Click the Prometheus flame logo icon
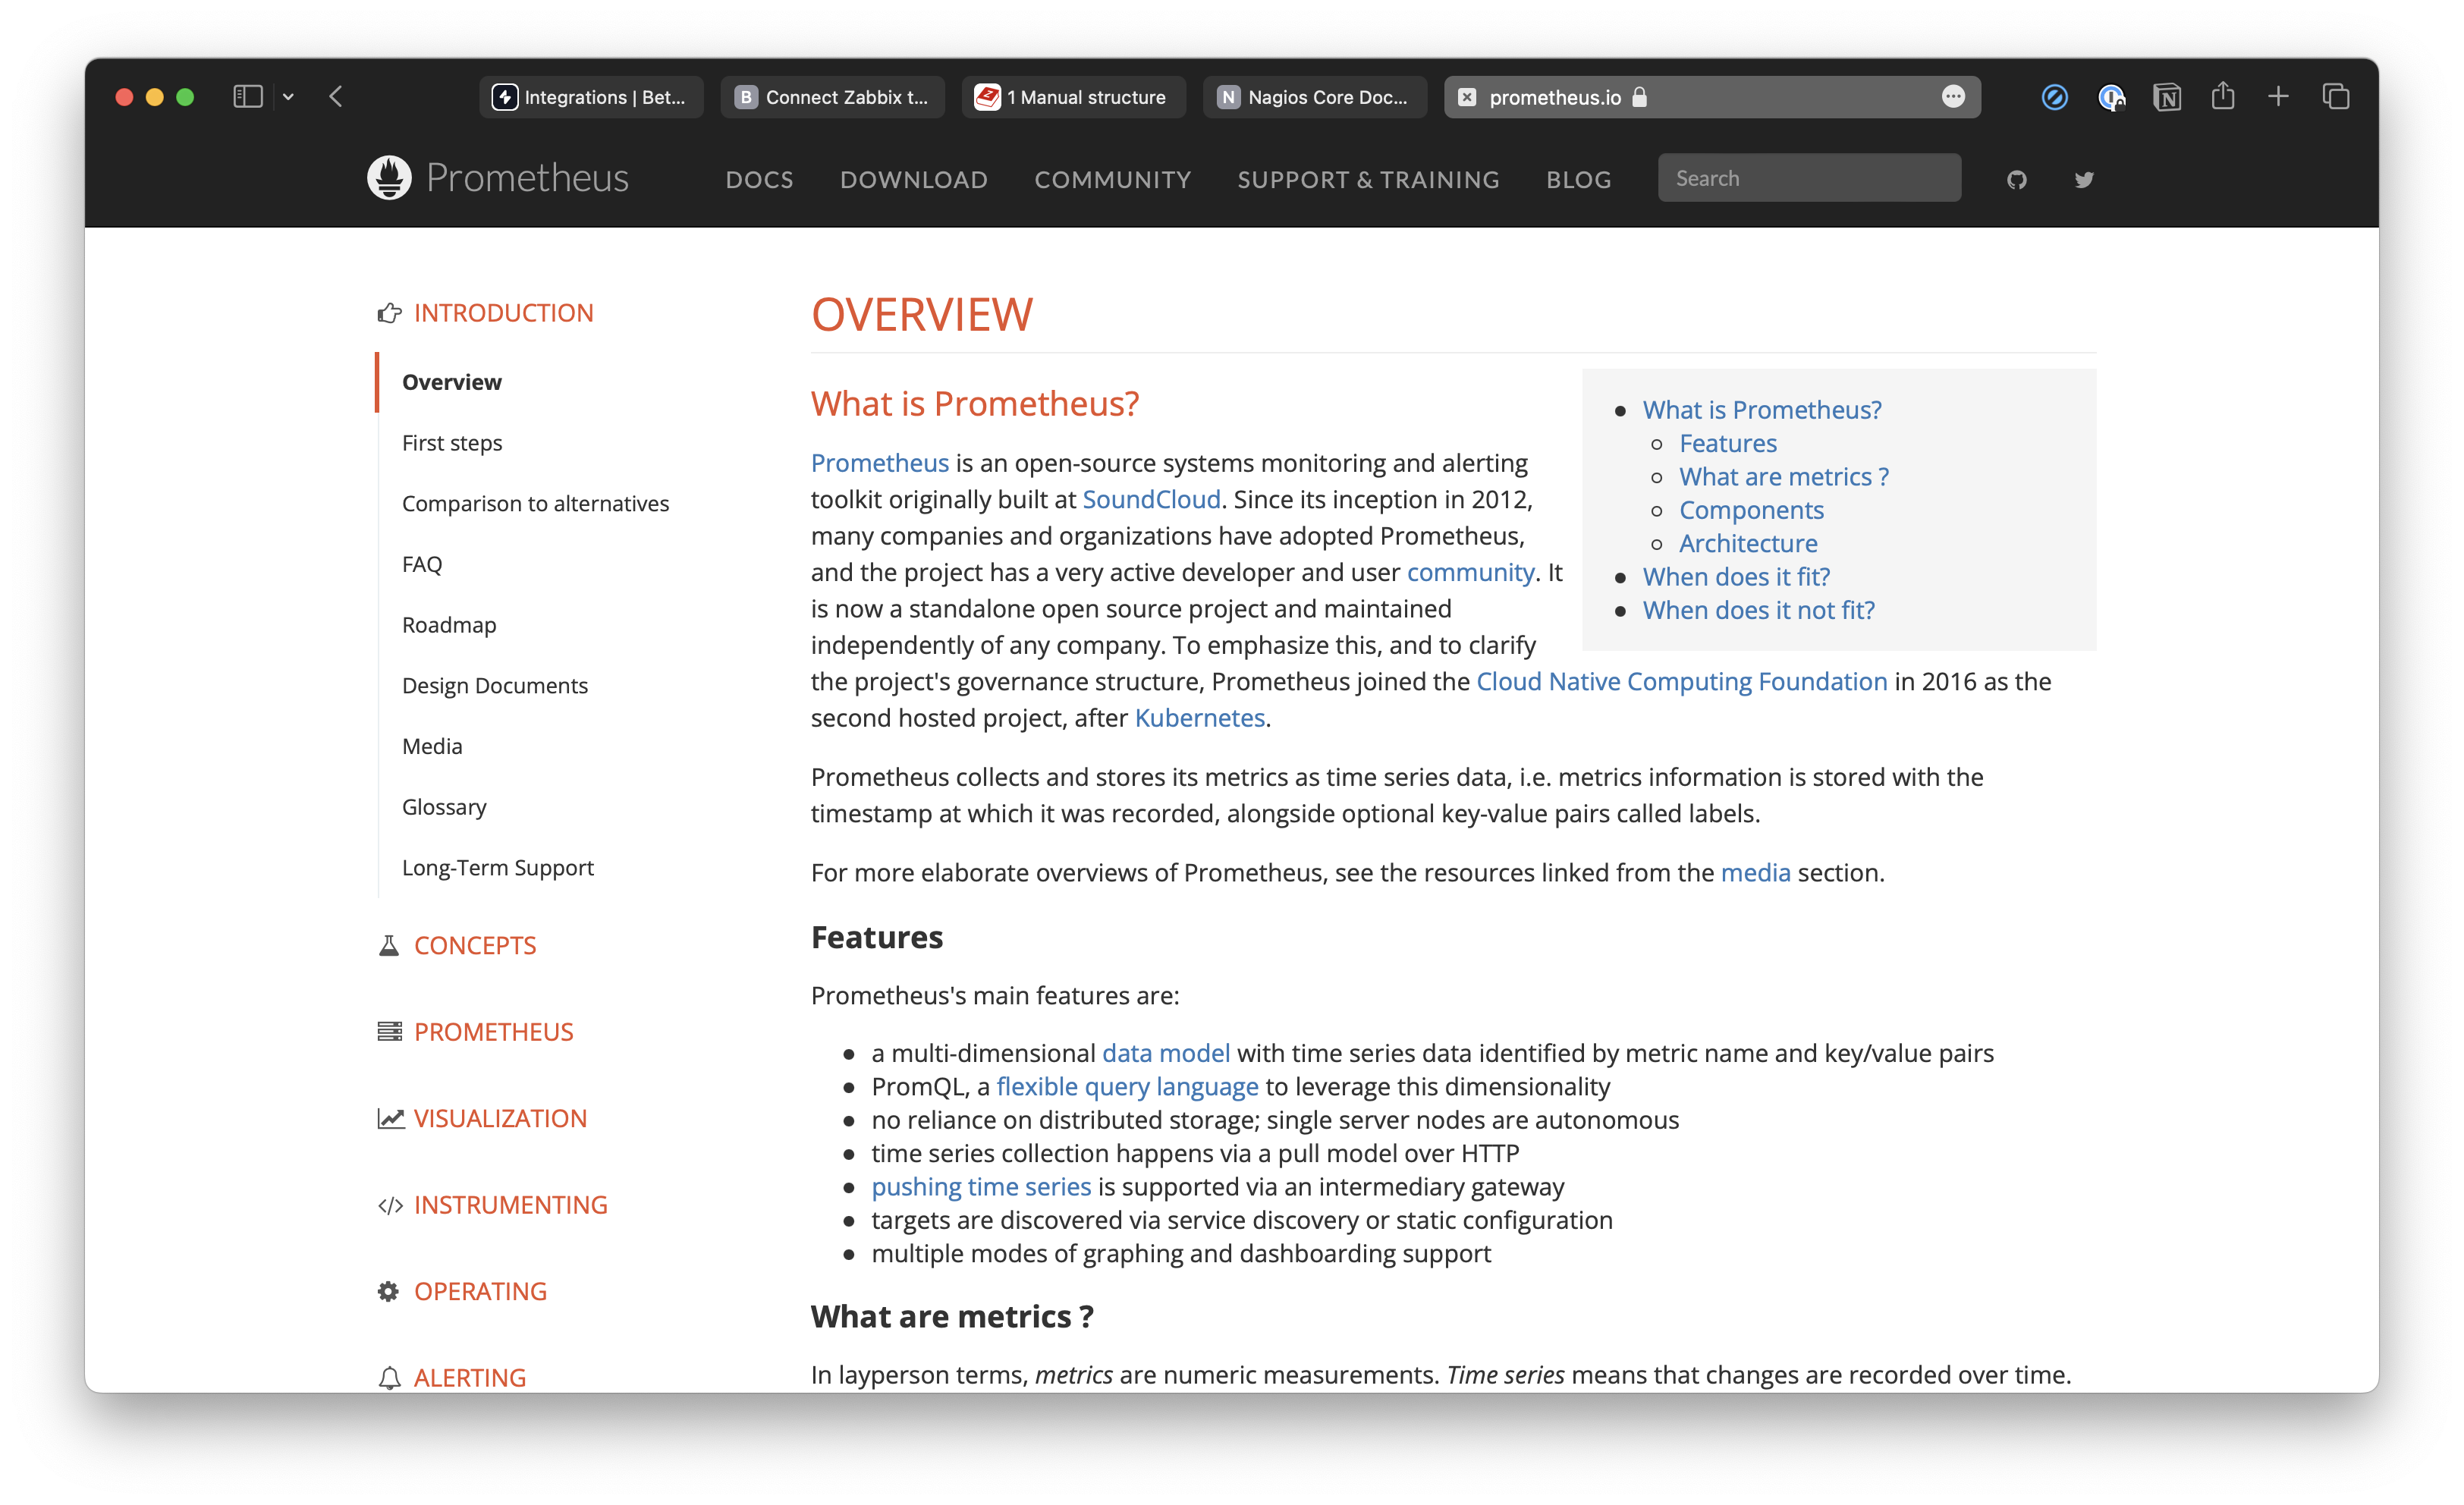This screenshot has height=1505, width=2464. (x=389, y=178)
